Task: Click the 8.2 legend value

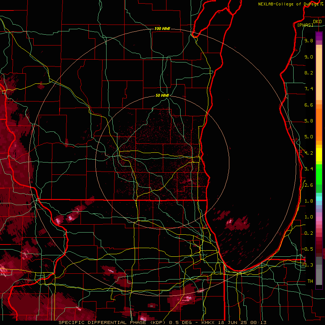Action: click(309, 73)
